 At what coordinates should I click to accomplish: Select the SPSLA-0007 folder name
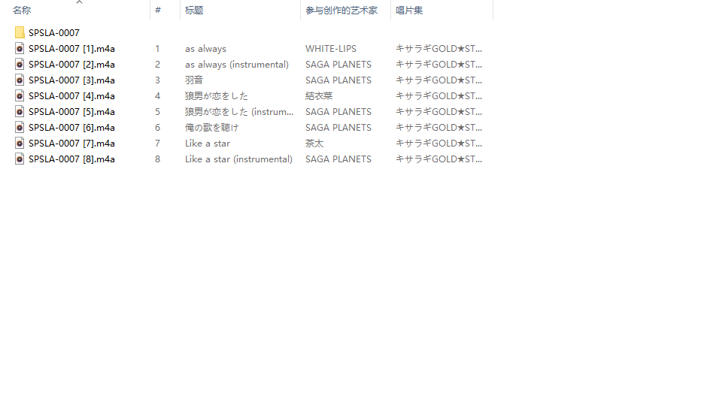54,33
